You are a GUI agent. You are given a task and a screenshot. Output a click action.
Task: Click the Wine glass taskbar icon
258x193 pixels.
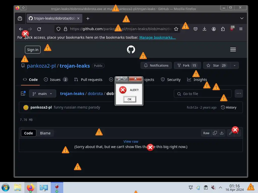click(57, 187)
